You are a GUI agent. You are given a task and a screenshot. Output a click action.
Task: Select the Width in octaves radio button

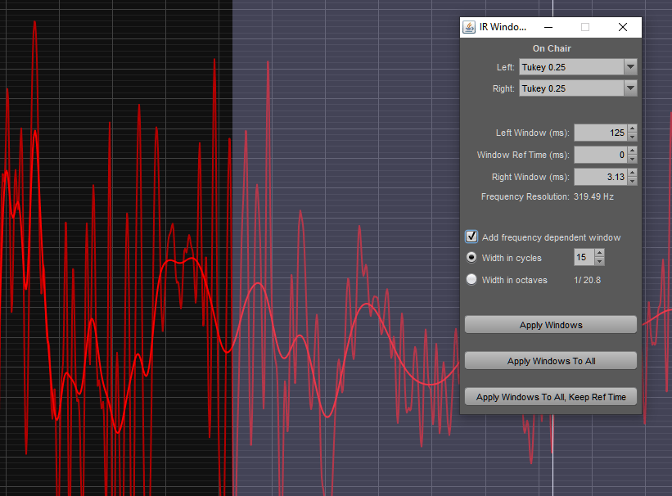pyautogui.click(x=471, y=279)
